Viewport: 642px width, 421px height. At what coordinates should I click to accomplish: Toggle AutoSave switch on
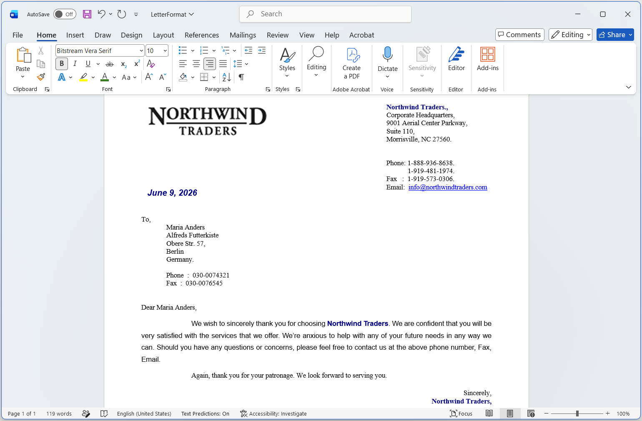[65, 14]
